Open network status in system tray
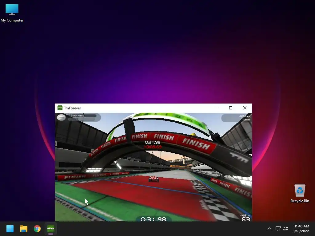The width and height of the screenshot is (315, 236). 278,229
